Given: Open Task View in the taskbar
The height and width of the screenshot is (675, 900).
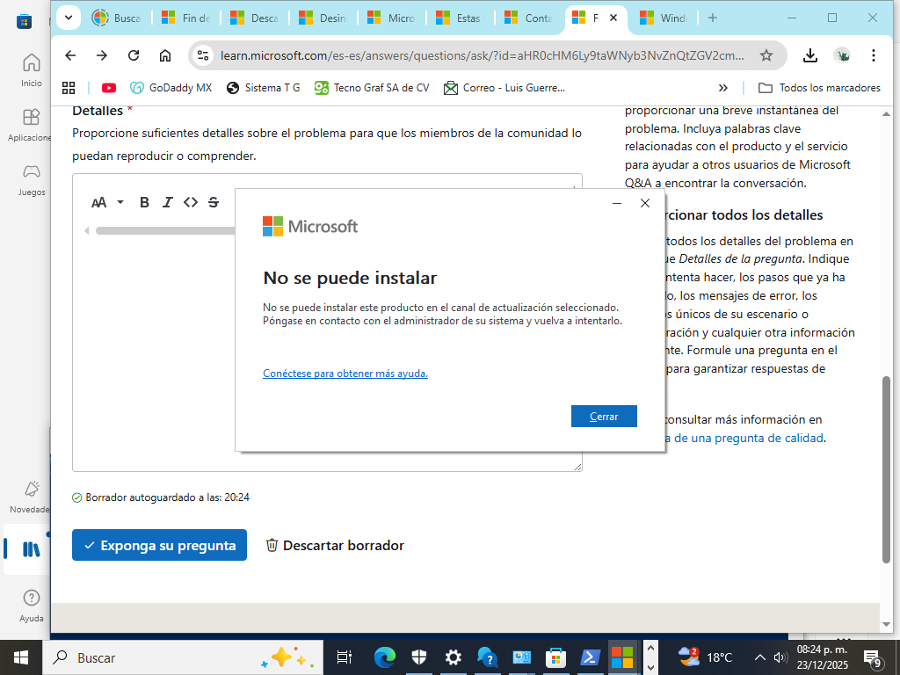Looking at the screenshot, I should coord(344,657).
